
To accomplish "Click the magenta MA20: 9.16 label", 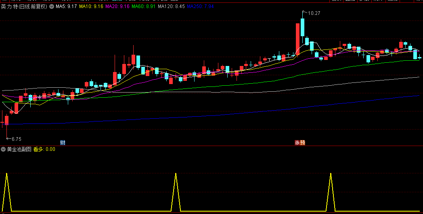I will tap(117, 6).
